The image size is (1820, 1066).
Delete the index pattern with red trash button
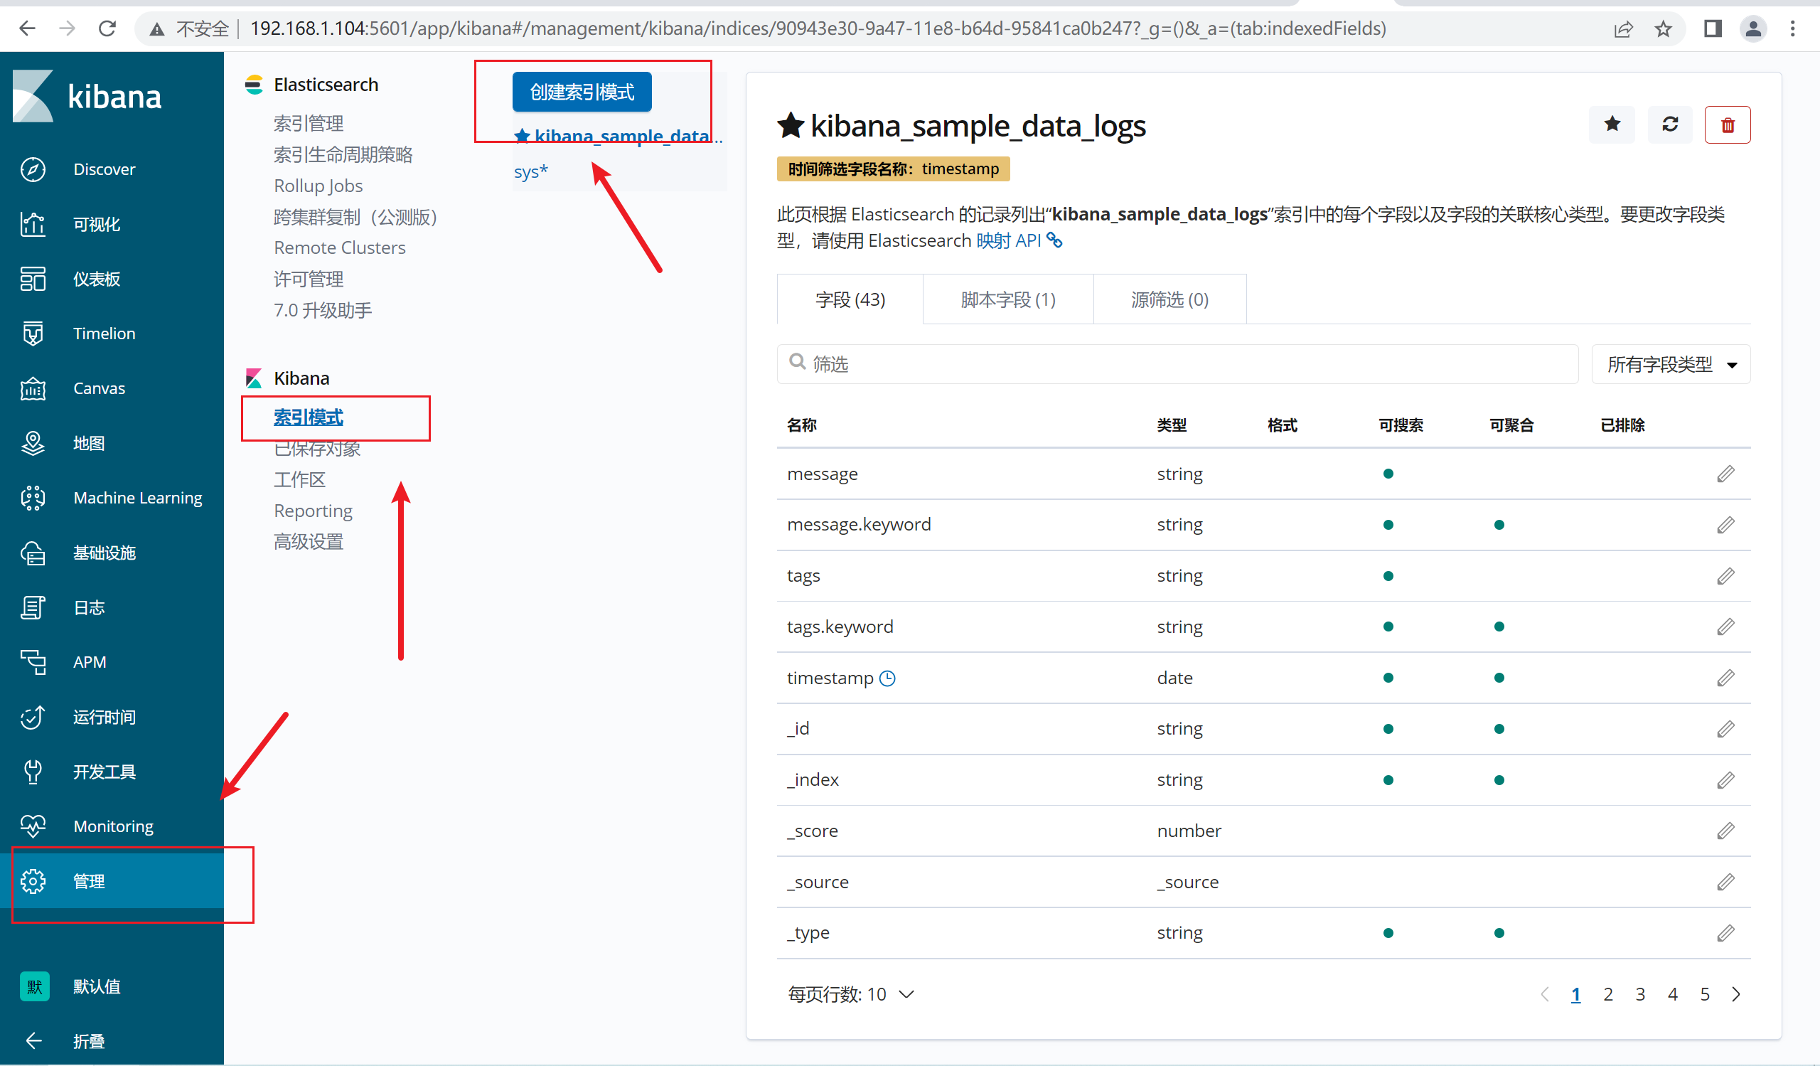(1728, 125)
